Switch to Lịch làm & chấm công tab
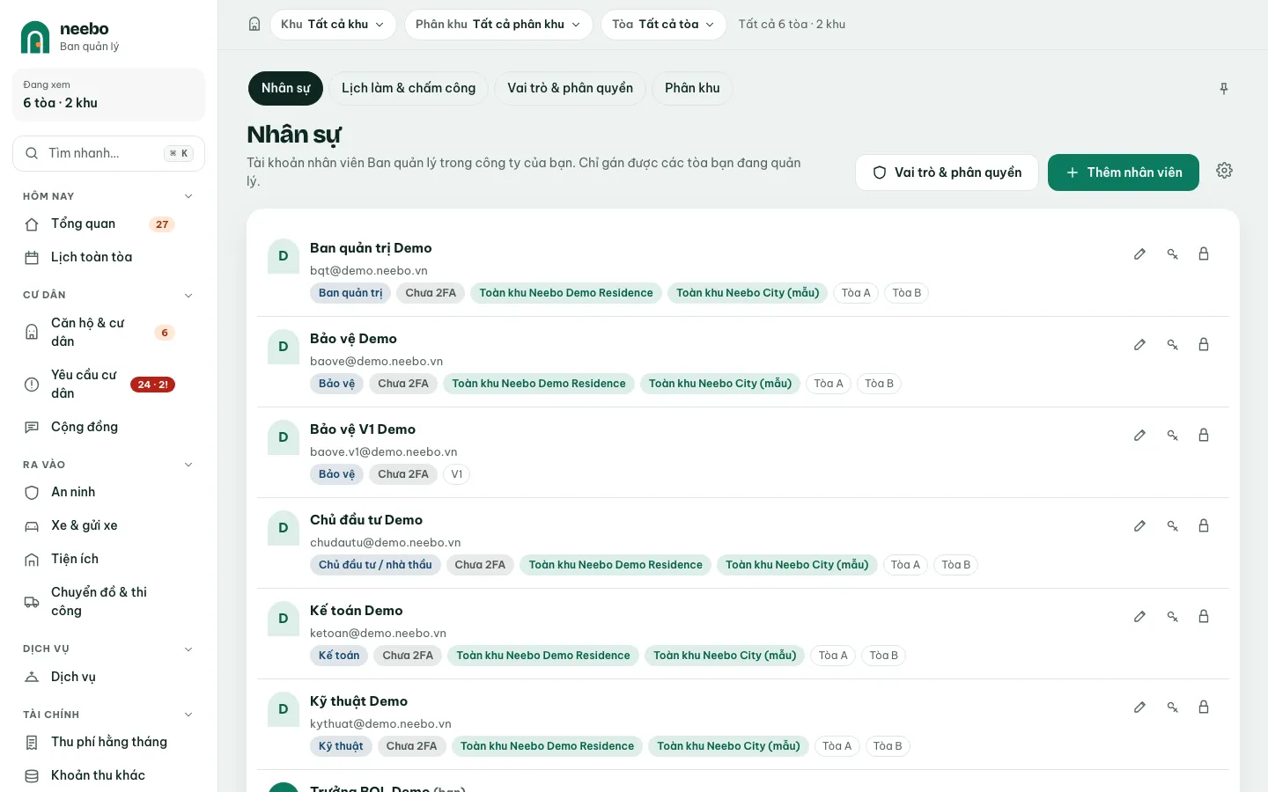This screenshot has height=792, width=1268. (409, 88)
